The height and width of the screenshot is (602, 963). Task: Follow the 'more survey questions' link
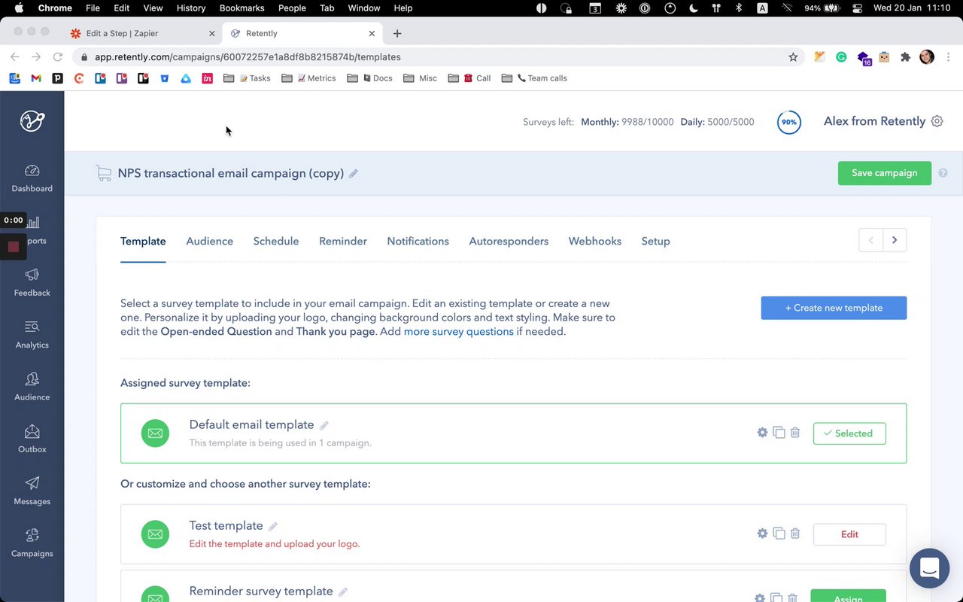[459, 332]
